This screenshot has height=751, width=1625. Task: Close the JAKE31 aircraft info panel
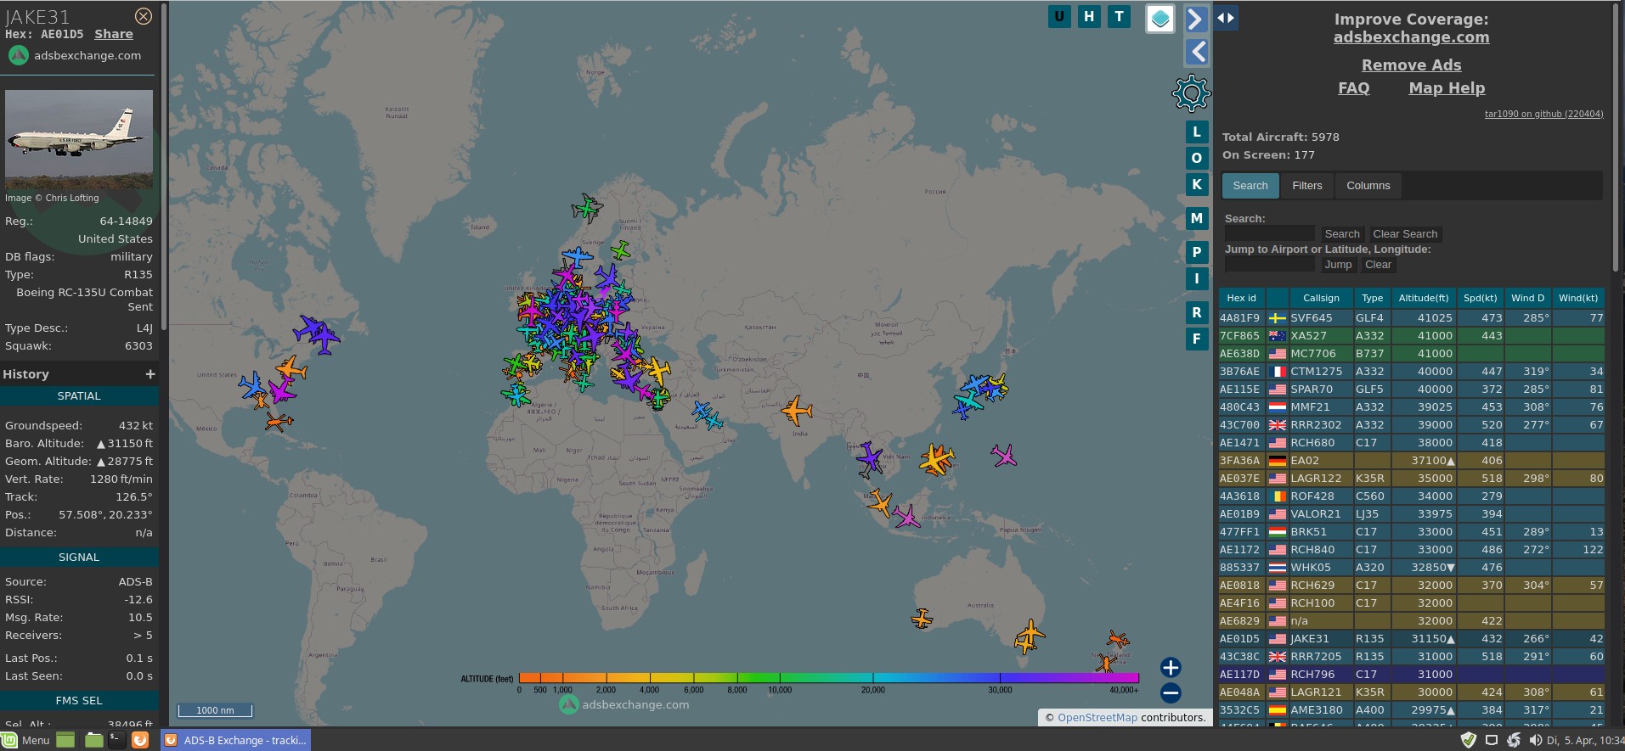click(144, 16)
